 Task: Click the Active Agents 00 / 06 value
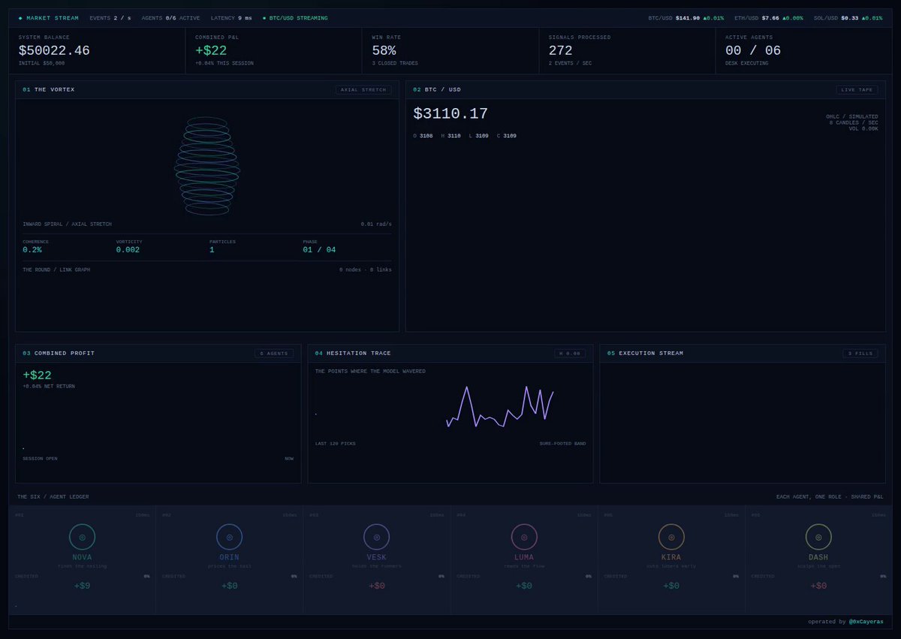pos(752,50)
